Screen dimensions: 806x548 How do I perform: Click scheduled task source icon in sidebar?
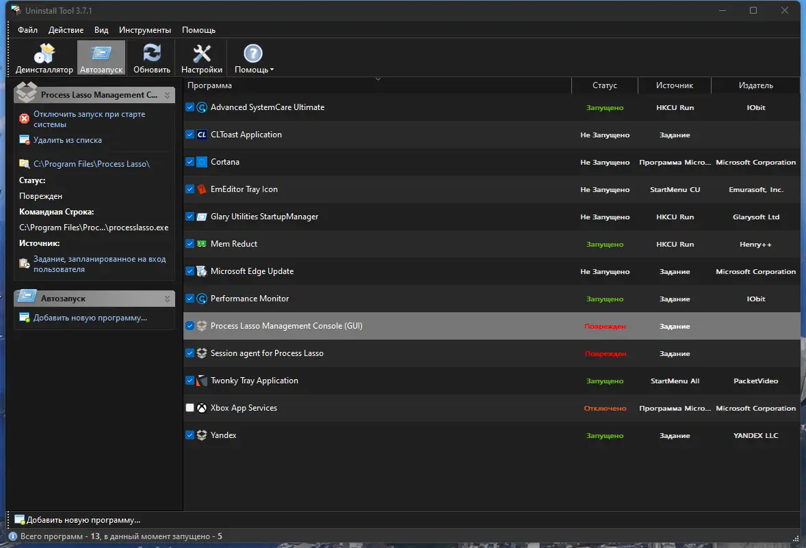pyautogui.click(x=24, y=263)
